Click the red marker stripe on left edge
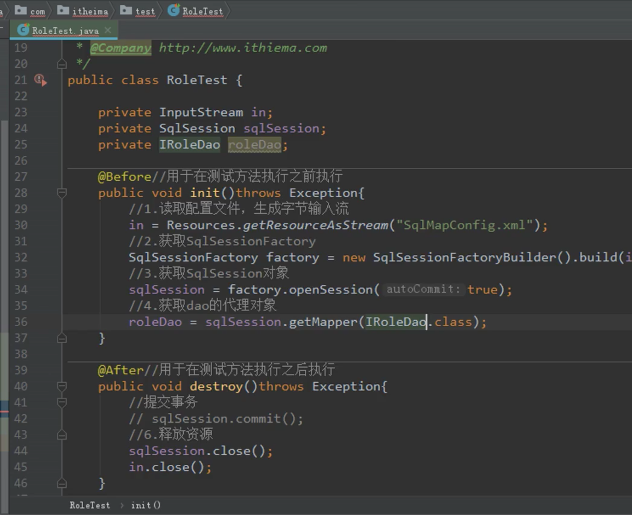The height and width of the screenshot is (515, 632). click(x=4, y=412)
